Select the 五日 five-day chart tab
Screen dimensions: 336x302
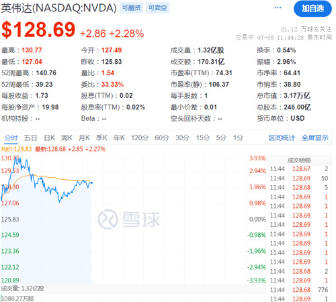(x=30, y=138)
